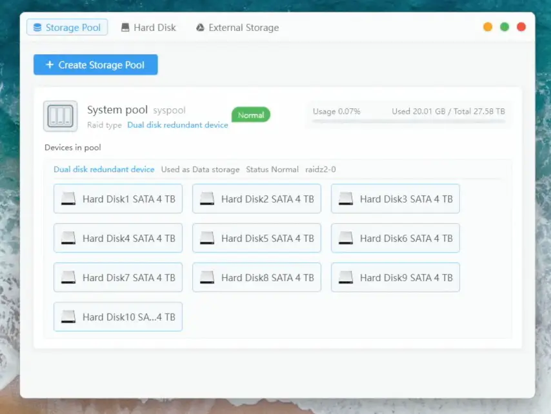Screen dimensions: 551x414
Task: Select Hard Disk2 SATA 4 TB
Action: click(256, 199)
